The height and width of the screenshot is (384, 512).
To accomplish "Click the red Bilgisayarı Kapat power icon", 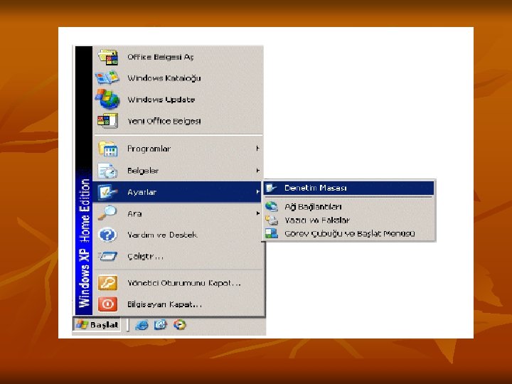I will pyautogui.click(x=107, y=304).
